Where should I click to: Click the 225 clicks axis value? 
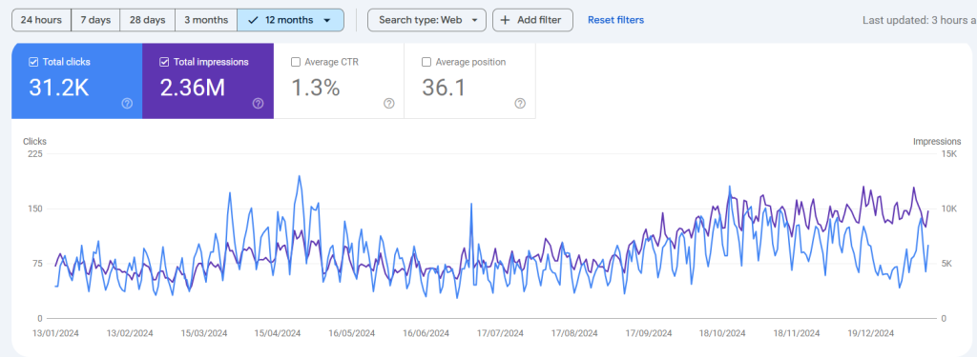[35, 154]
